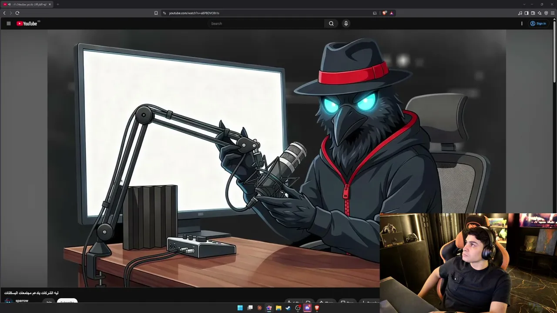The image size is (557, 313).
Task: Go to the YouTube home logo
Action: [27, 23]
